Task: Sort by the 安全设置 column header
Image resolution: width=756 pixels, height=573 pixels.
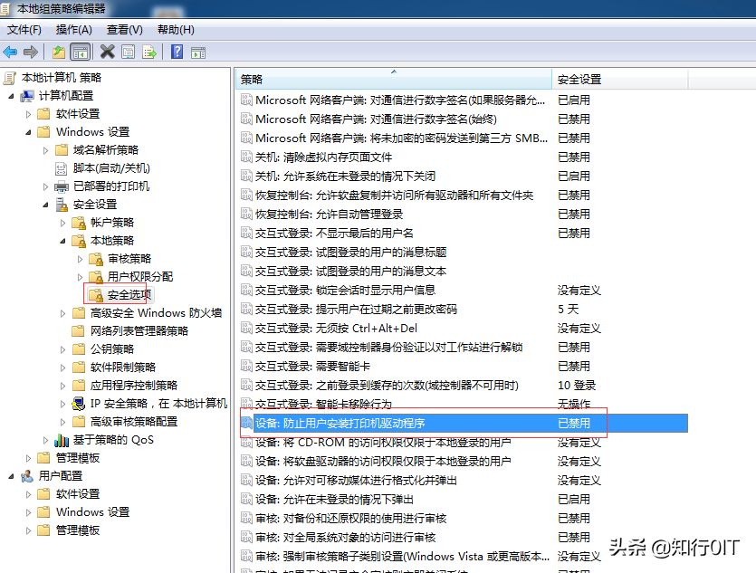Action: coord(619,79)
